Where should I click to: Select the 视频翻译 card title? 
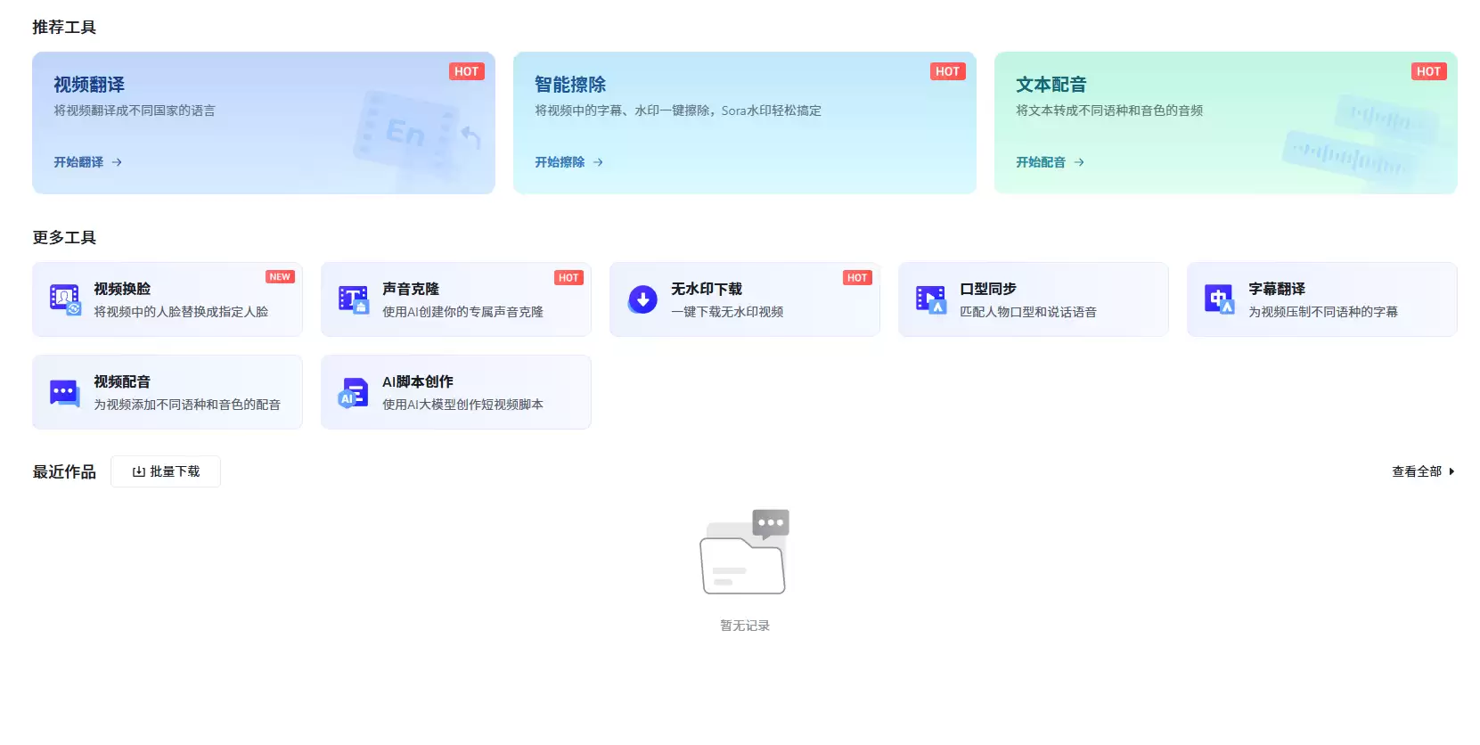89,85
